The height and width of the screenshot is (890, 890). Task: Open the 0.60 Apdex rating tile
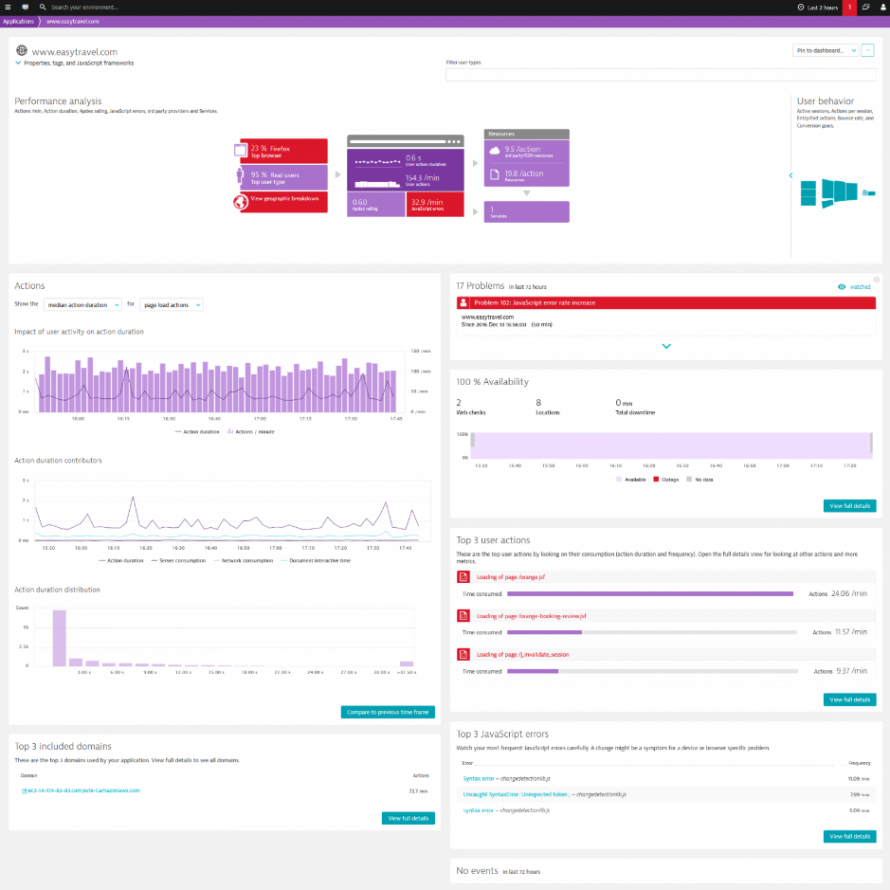tap(375, 205)
